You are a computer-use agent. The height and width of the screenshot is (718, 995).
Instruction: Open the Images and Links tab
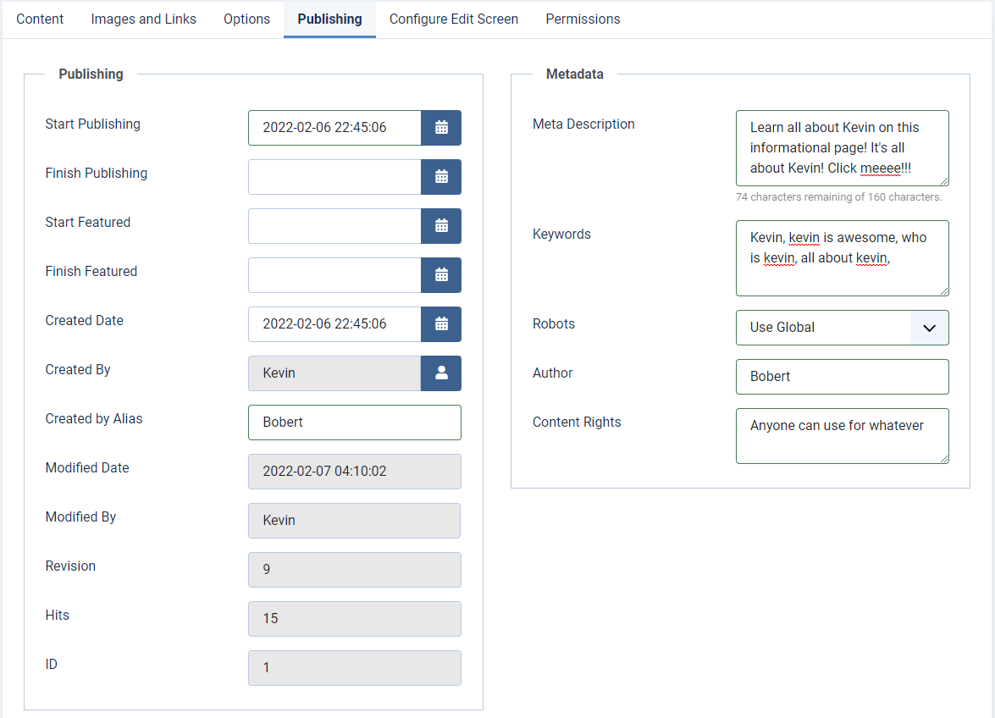point(143,19)
